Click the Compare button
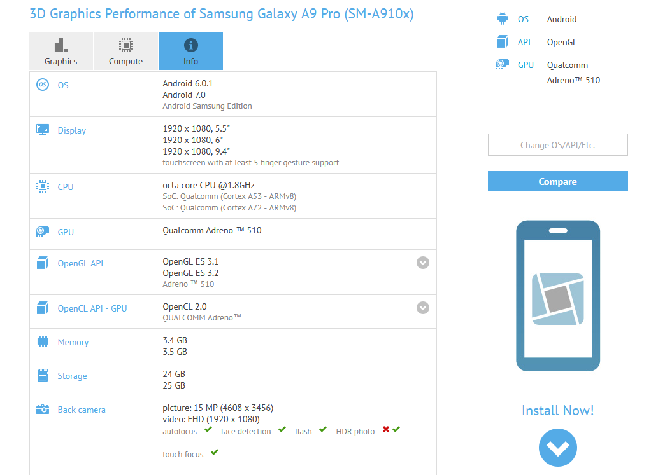This screenshot has width=651, height=475. click(x=558, y=182)
